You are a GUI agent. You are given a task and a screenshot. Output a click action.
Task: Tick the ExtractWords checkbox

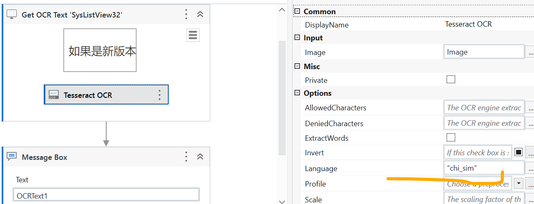[451, 137]
